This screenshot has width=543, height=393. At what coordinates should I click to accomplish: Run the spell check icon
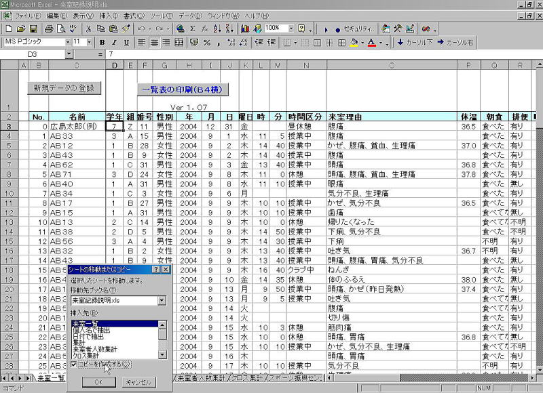(73, 28)
